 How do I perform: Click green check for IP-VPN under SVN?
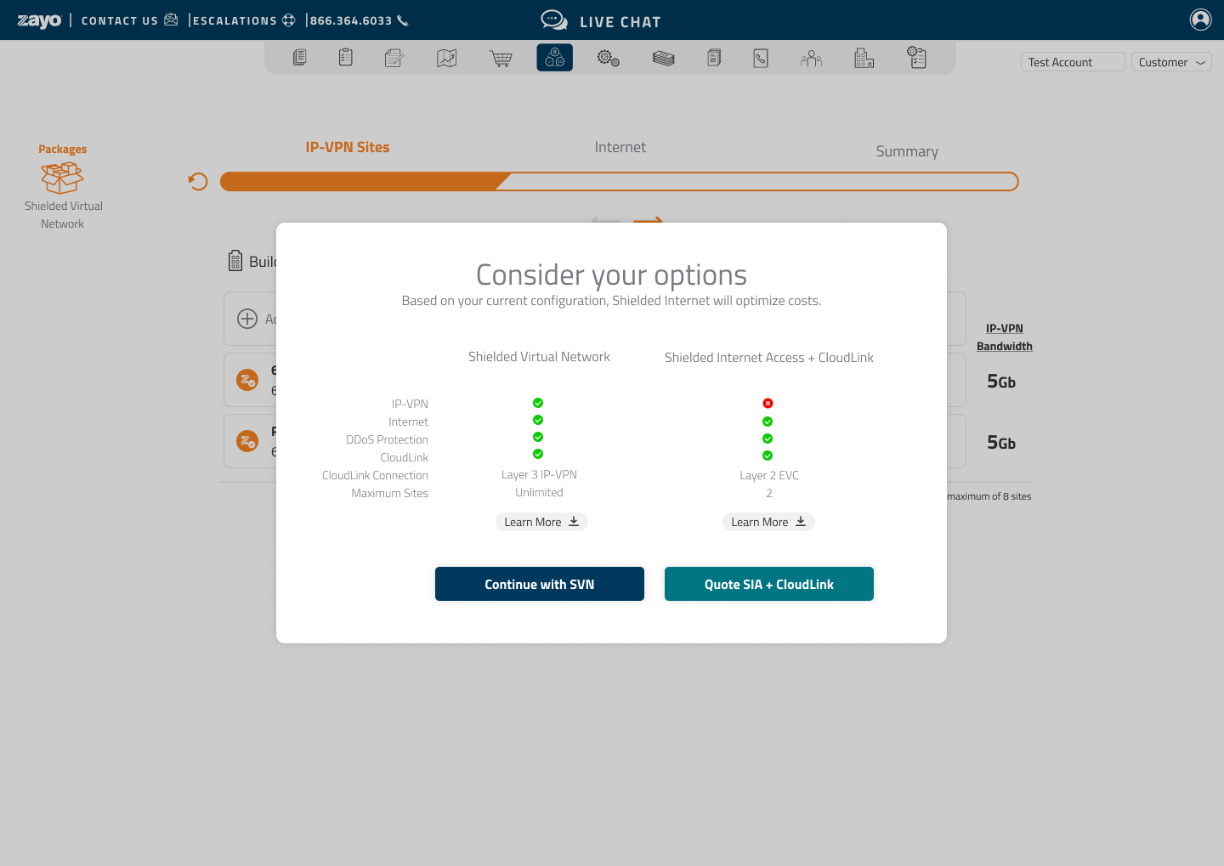click(x=538, y=403)
